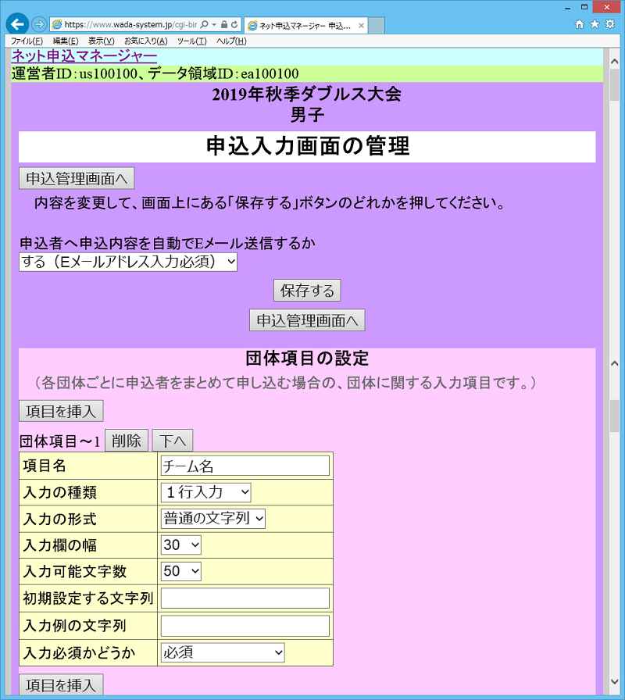Click 項目を挿入 above 団体項目~1
Screen dimensions: 625x700
pyautogui.click(x=61, y=411)
